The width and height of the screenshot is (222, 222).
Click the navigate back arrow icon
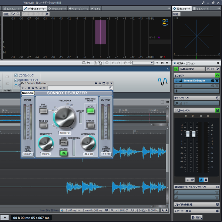pos(125,63)
